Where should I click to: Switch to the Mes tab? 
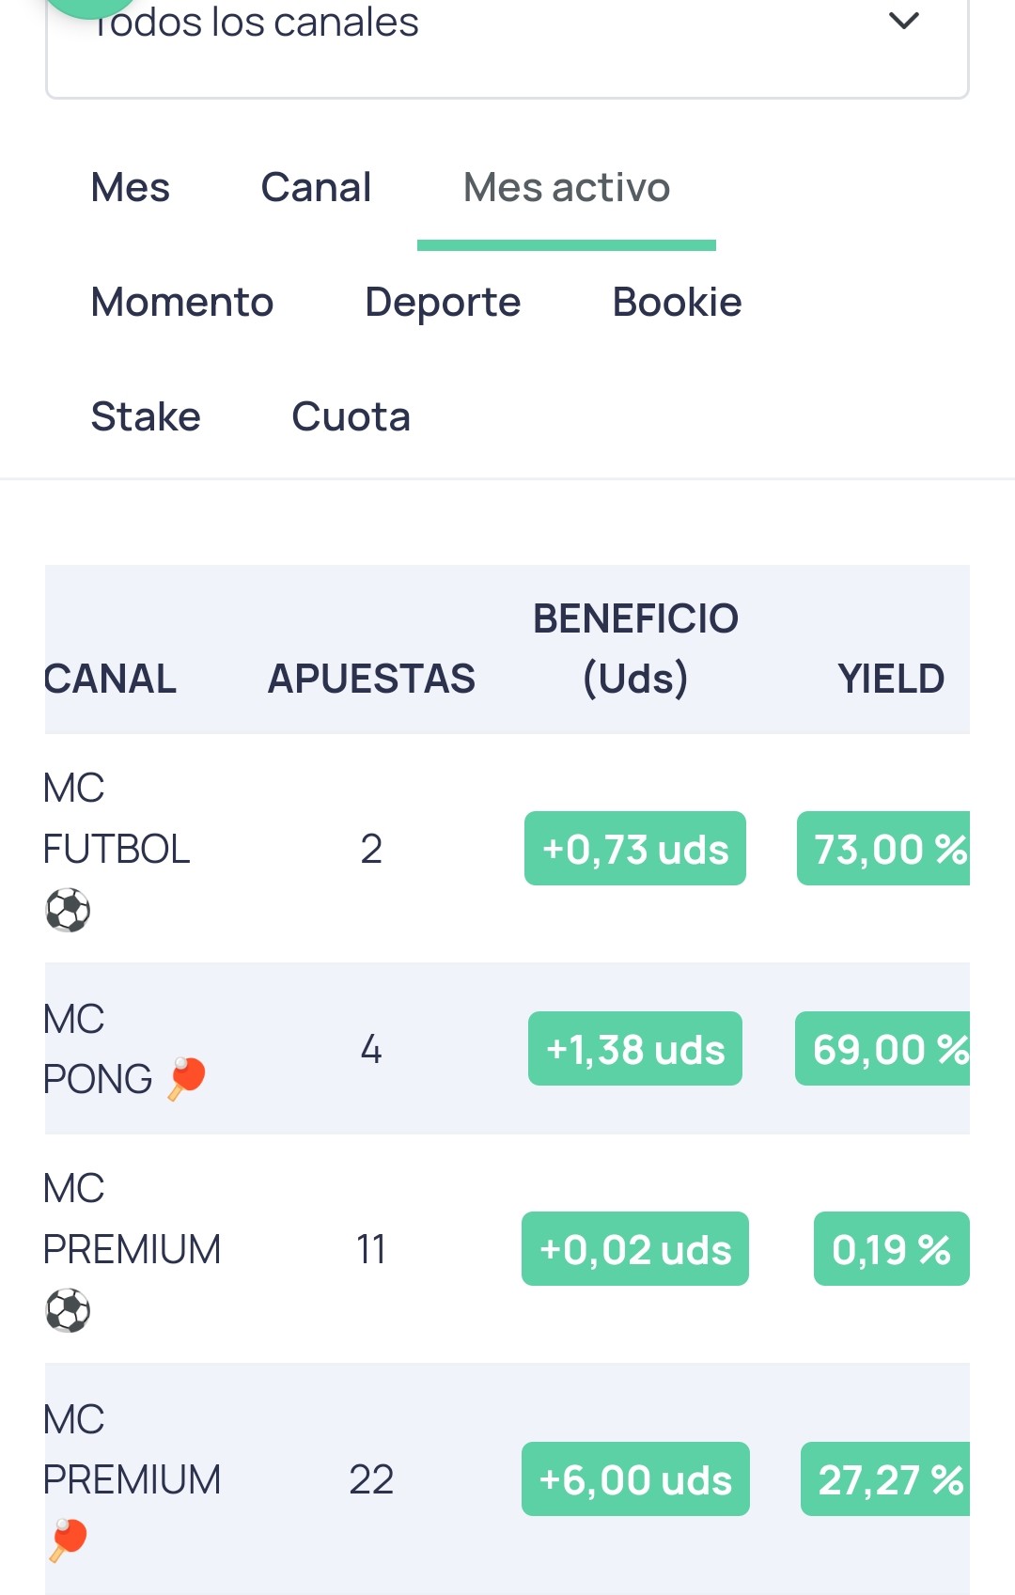[131, 187]
